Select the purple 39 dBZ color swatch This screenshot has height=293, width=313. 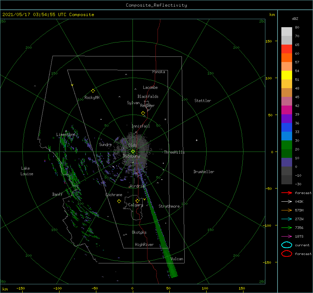[287, 118]
